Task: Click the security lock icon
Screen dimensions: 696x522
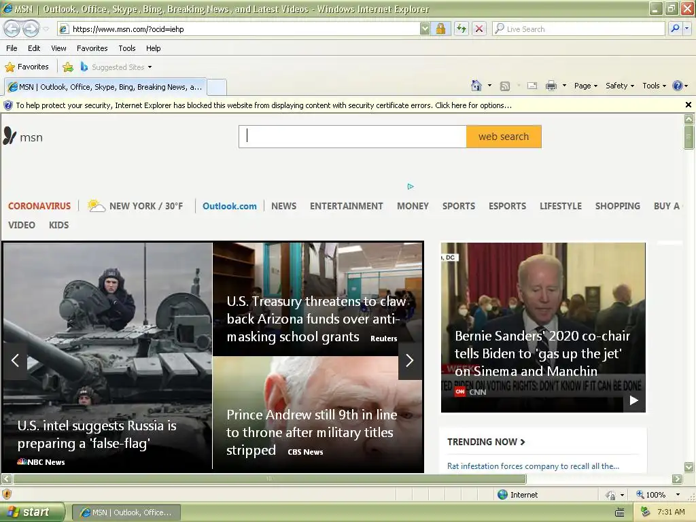Action: click(440, 29)
